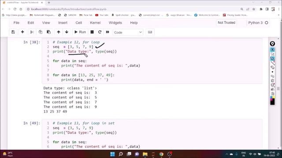This screenshot has width=282, height=158.
Task: Open the browser extensions puzzle icon
Action: pos(261,9)
